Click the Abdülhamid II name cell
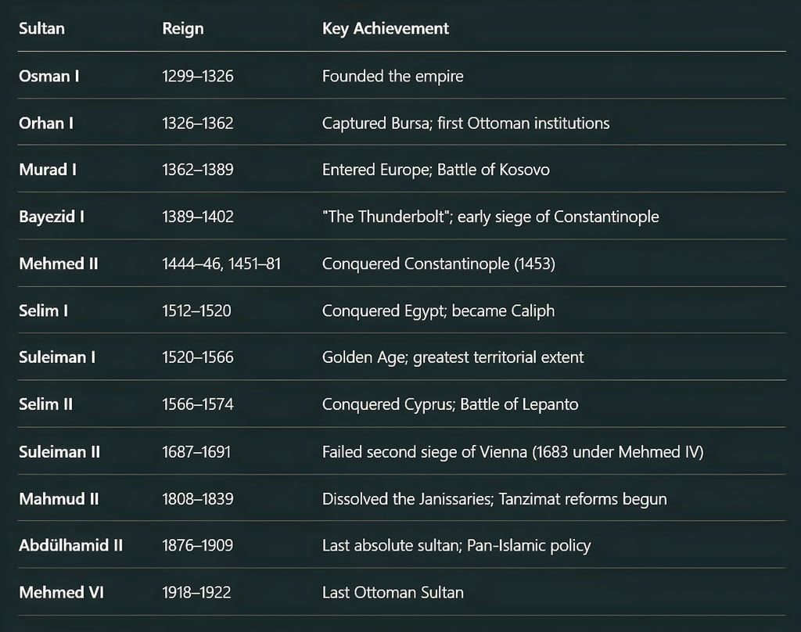The width and height of the screenshot is (801, 632). pyautogui.click(x=72, y=545)
